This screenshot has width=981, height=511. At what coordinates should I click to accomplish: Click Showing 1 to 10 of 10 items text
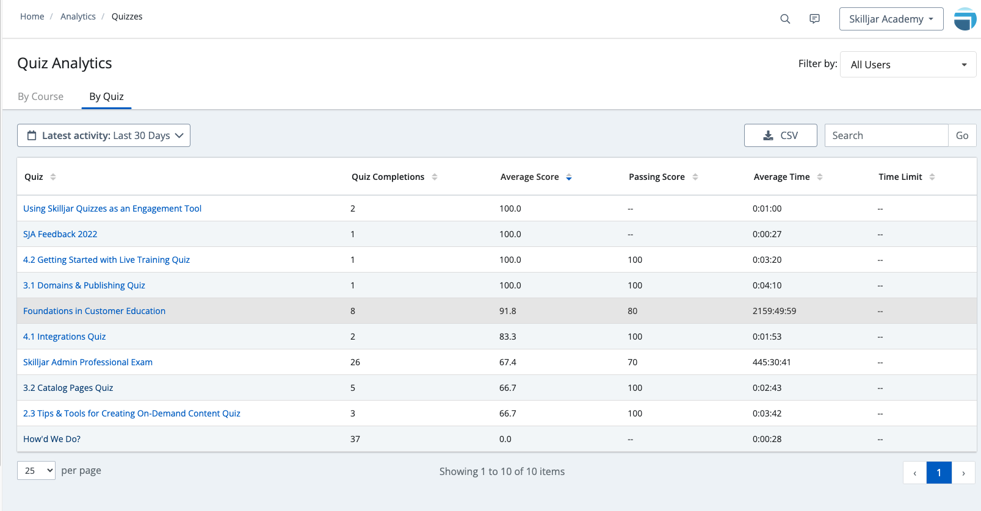pos(502,471)
